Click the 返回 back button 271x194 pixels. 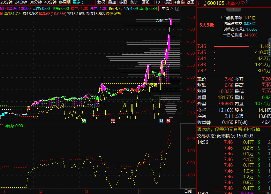(x=190, y=2)
